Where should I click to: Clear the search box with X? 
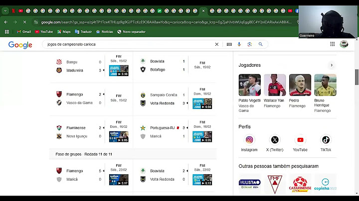coord(216,44)
